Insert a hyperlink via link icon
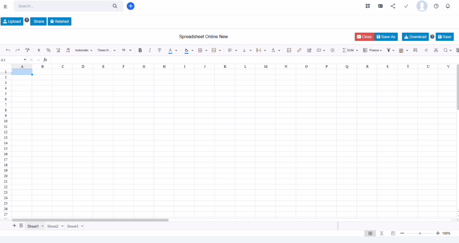 (299, 50)
